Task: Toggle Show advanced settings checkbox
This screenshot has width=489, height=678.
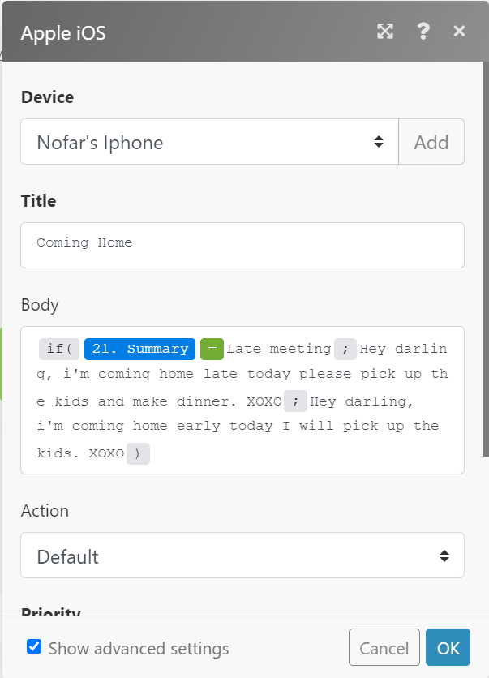Action: (34, 646)
